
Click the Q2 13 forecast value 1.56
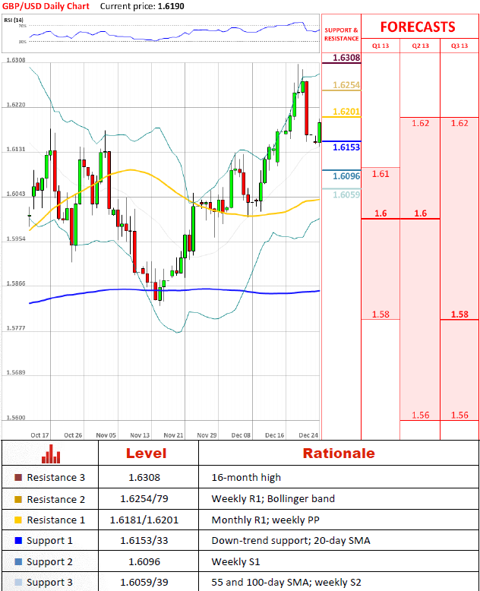pyautogui.click(x=420, y=416)
